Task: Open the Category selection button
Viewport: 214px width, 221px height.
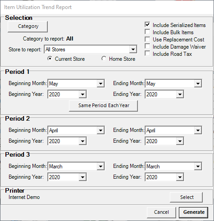Action: tap(27, 27)
